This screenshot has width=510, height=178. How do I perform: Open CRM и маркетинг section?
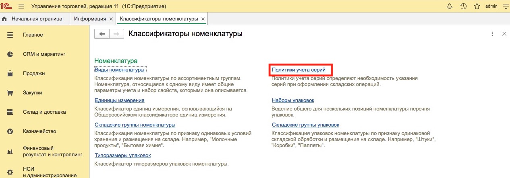point(44,54)
